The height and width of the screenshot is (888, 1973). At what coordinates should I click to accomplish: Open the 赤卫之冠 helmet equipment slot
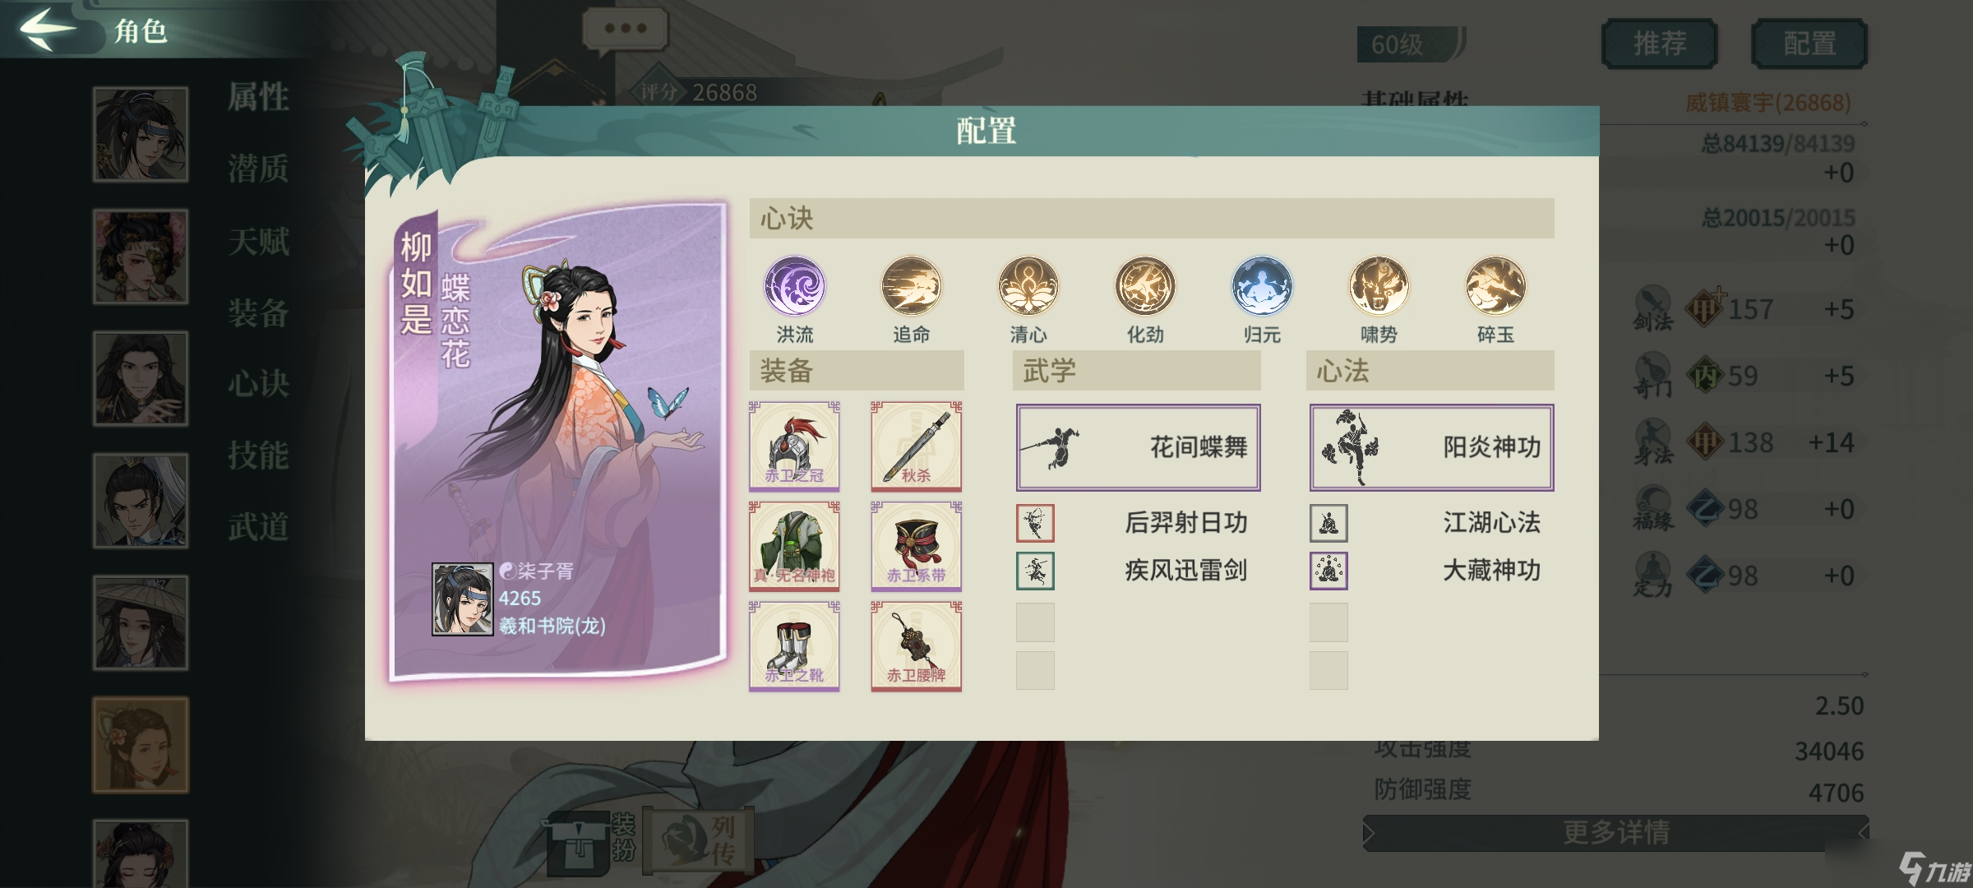(x=794, y=446)
